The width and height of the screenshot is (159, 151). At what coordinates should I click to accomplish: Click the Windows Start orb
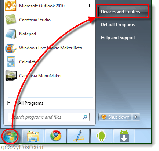[10, 136]
